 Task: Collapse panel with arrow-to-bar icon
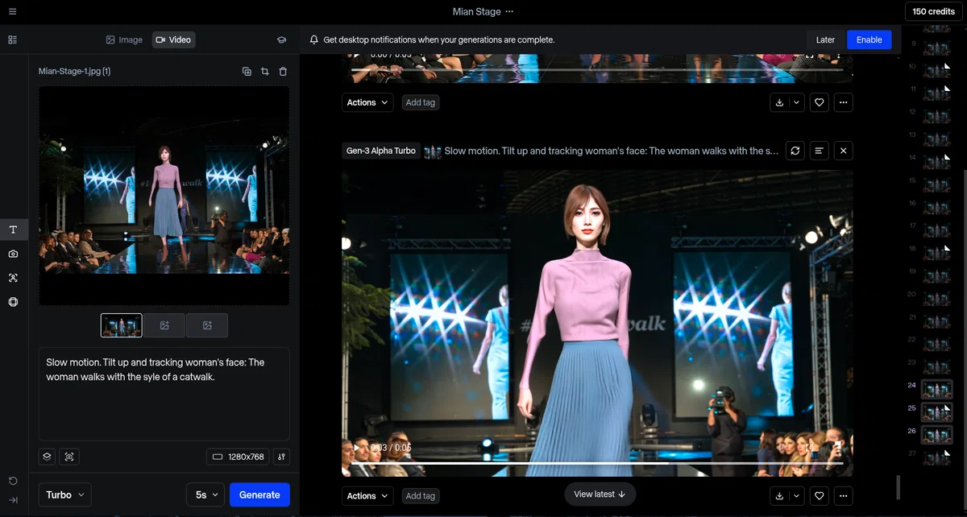(13, 500)
